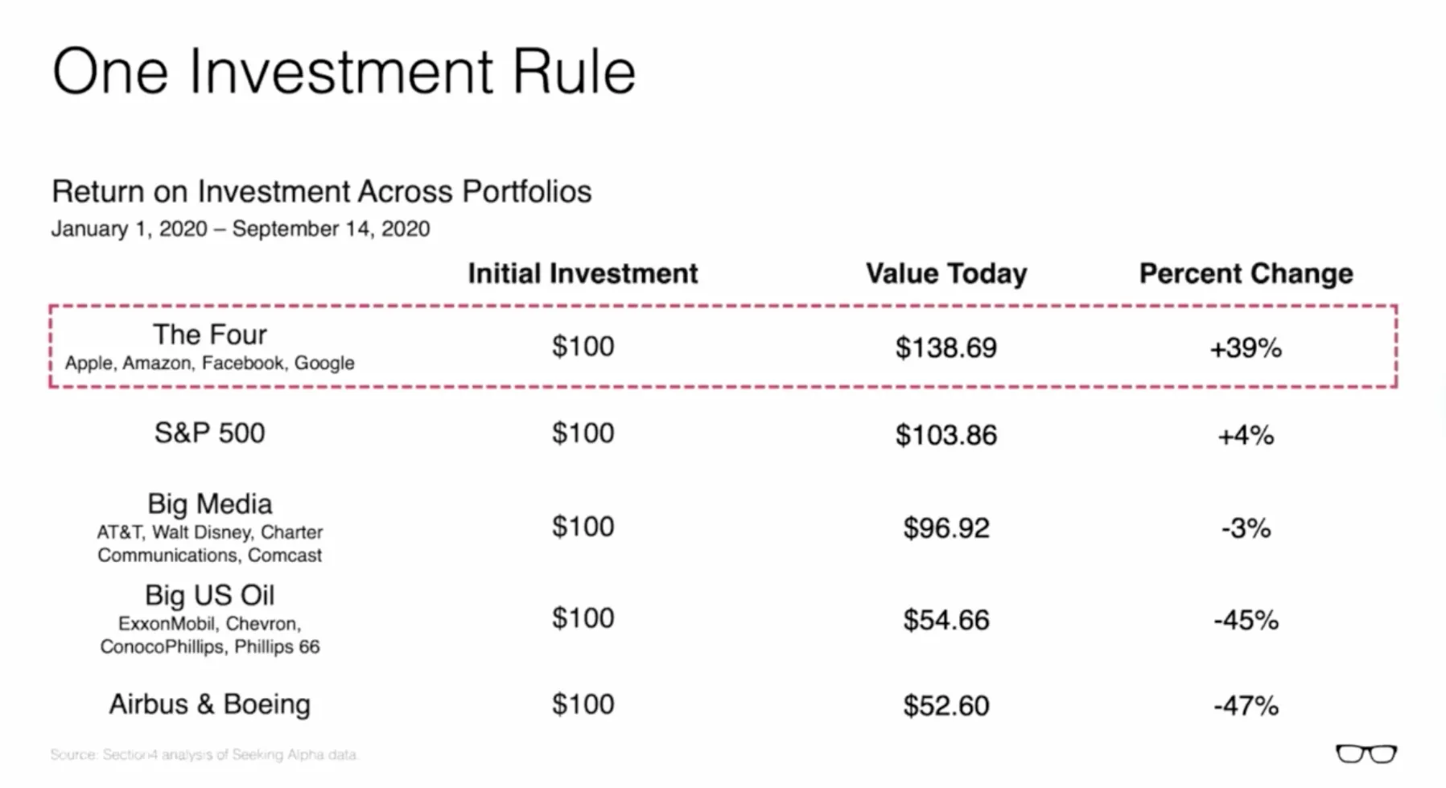
Task: Select the Return on Investment Across Portfolios subtitle
Action: tap(321, 191)
